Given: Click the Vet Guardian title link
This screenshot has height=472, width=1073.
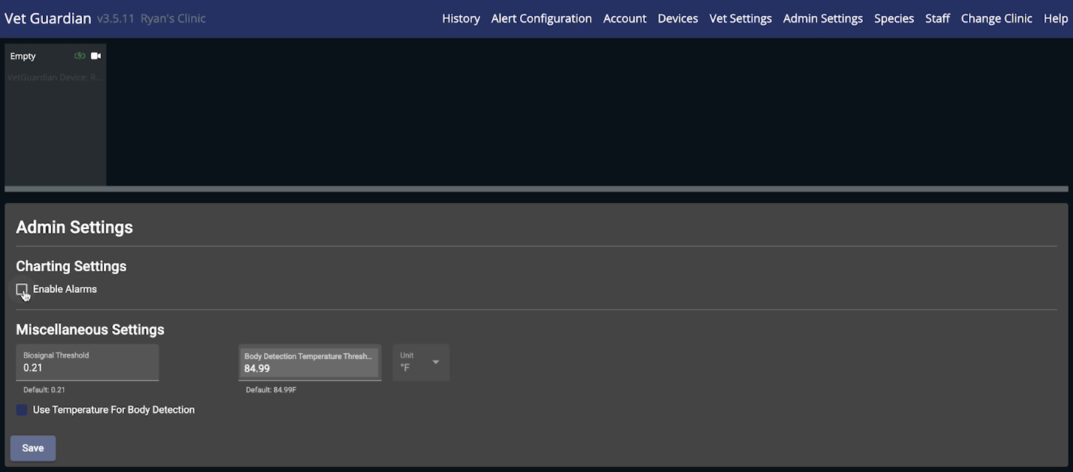Looking at the screenshot, I should [x=48, y=19].
